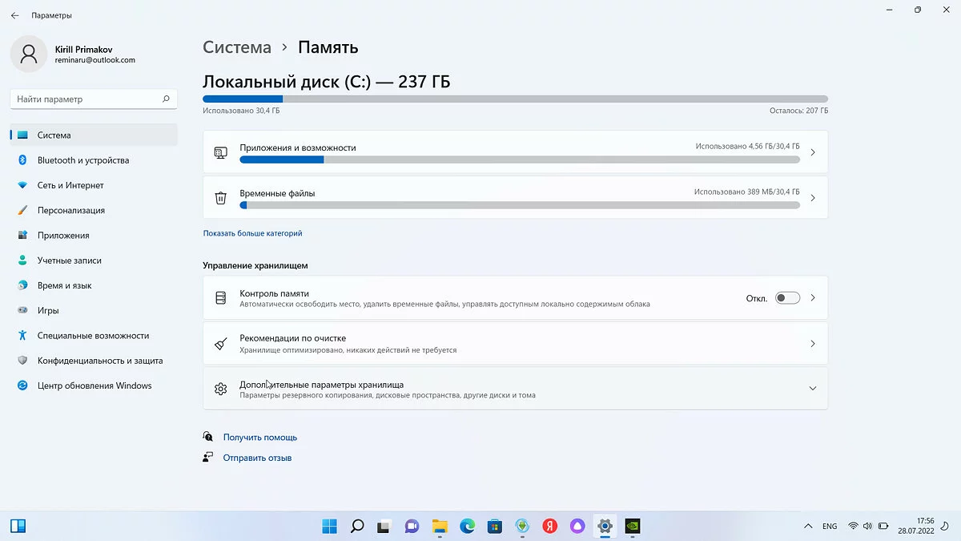Open Приложения и возможности storage category
Screen dimensions: 961x541
pyautogui.click(x=515, y=152)
